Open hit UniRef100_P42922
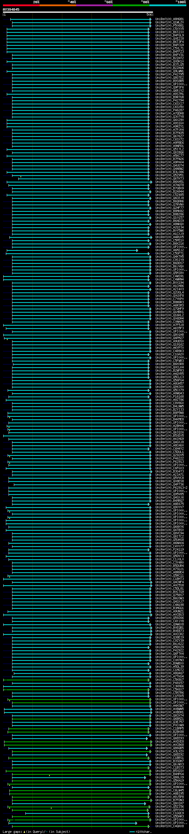The width and height of the screenshot is (189, 834). 169,651
